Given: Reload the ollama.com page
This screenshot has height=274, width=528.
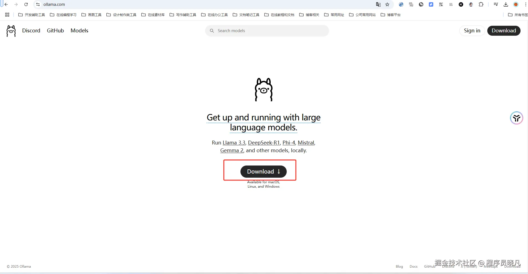Looking at the screenshot, I should click(26, 4).
